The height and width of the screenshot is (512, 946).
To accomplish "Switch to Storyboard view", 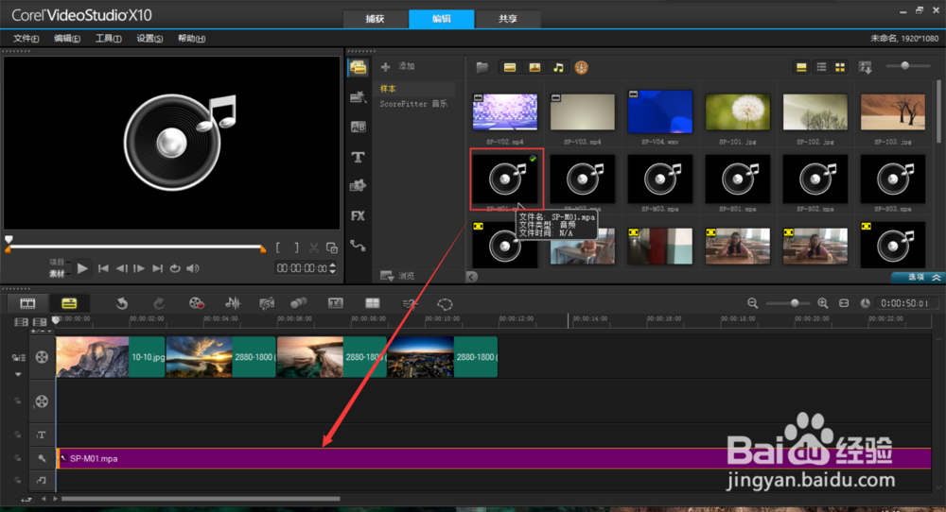I will click(27, 303).
